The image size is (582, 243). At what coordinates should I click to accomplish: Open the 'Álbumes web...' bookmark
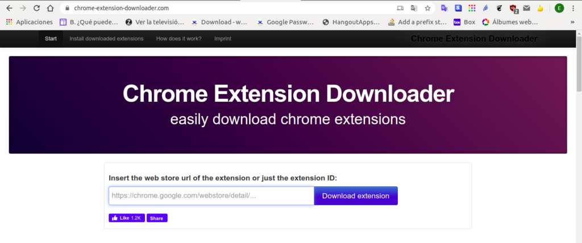pyautogui.click(x=510, y=22)
